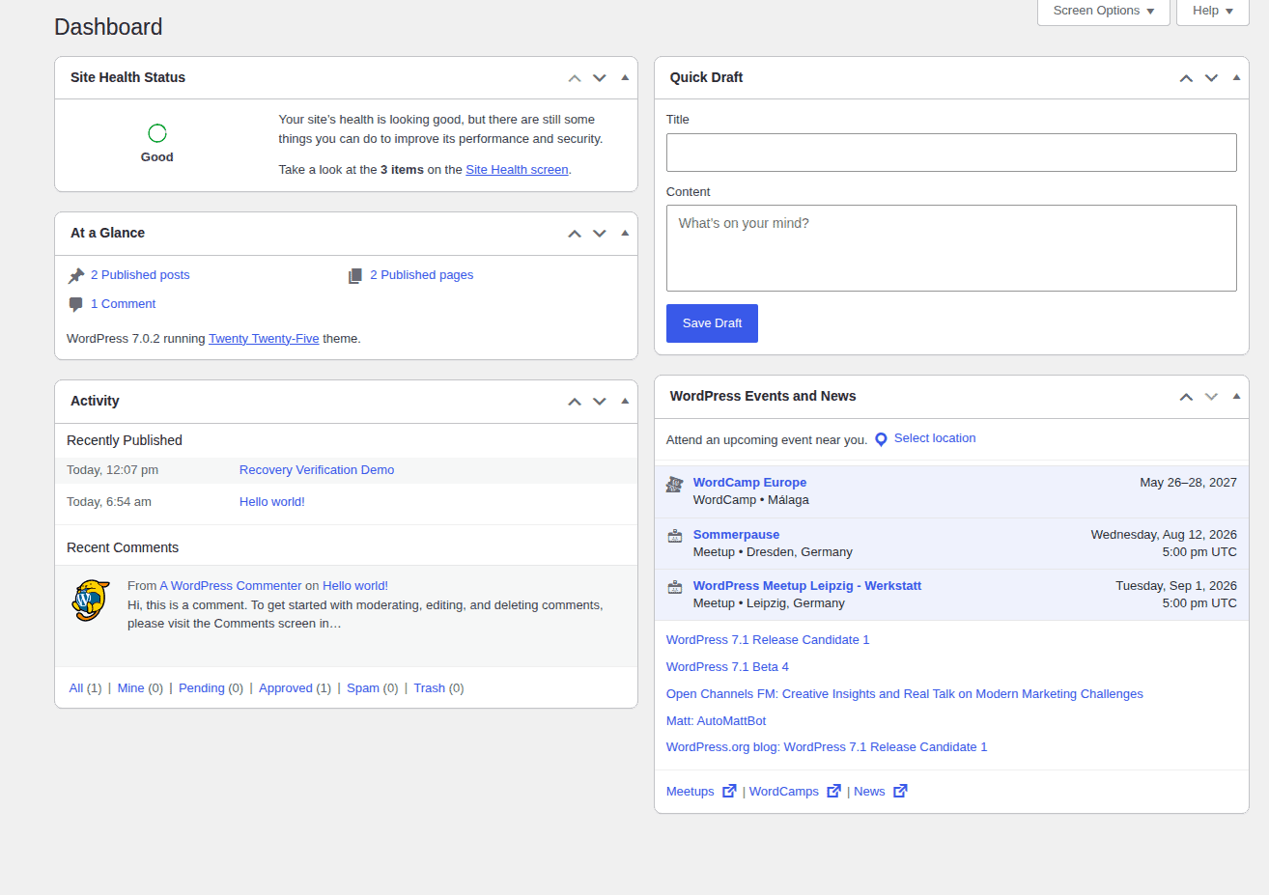This screenshot has width=1269, height=895.
Task: Open the Open Channels FM article
Action: coord(905,694)
